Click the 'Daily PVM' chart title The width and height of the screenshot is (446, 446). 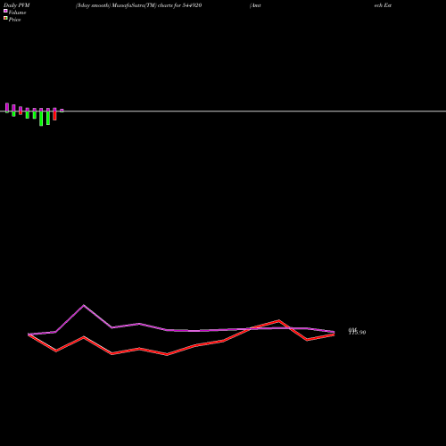(17, 5)
